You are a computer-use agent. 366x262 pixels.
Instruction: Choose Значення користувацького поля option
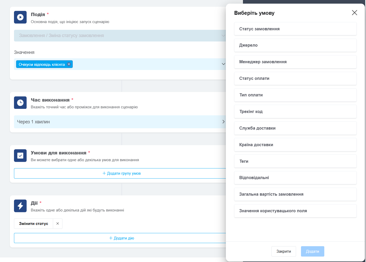295,211
